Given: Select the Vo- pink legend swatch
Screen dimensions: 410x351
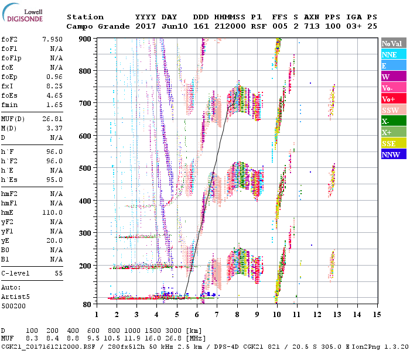Looking at the screenshot, I should [x=392, y=88].
